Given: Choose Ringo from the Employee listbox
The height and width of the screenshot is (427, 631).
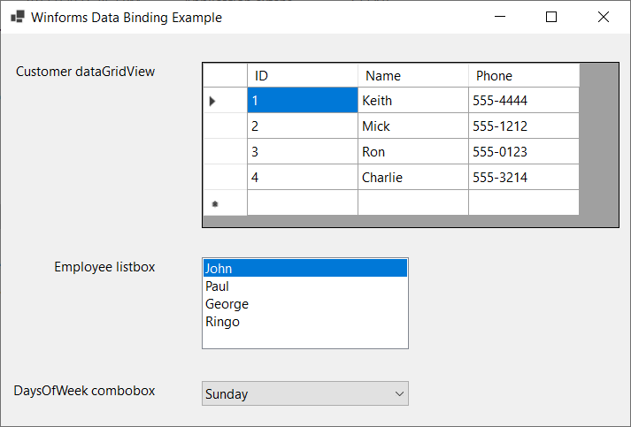Looking at the screenshot, I should (x=222, y=322).
